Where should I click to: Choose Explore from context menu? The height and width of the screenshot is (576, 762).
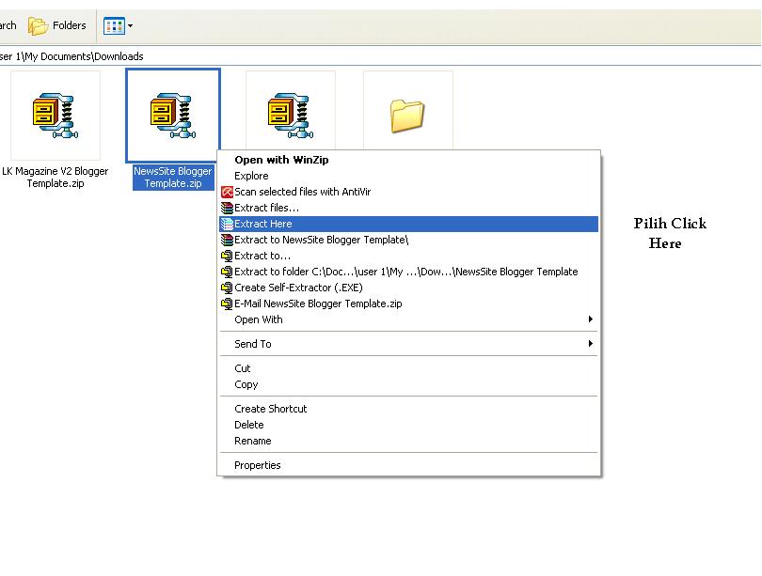[408, 176]
